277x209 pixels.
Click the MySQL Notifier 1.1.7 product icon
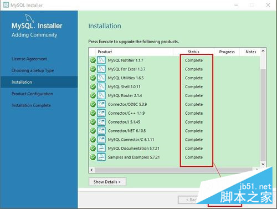tap(101, 60)
